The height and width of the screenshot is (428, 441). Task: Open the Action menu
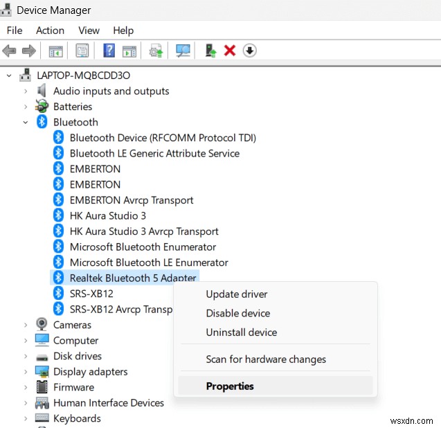click(x=50, y=30)
